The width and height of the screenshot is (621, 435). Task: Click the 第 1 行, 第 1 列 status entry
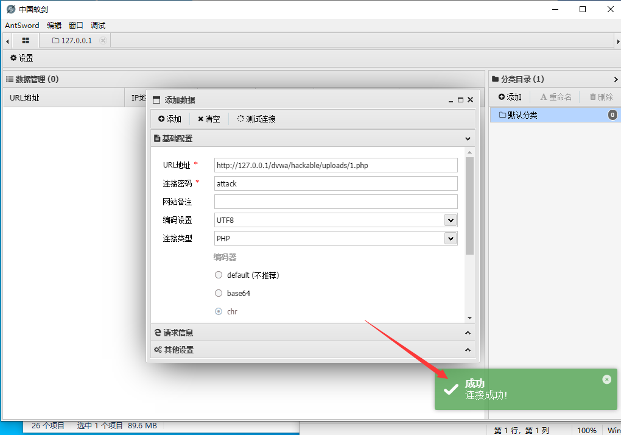click(x=521, y=430)
